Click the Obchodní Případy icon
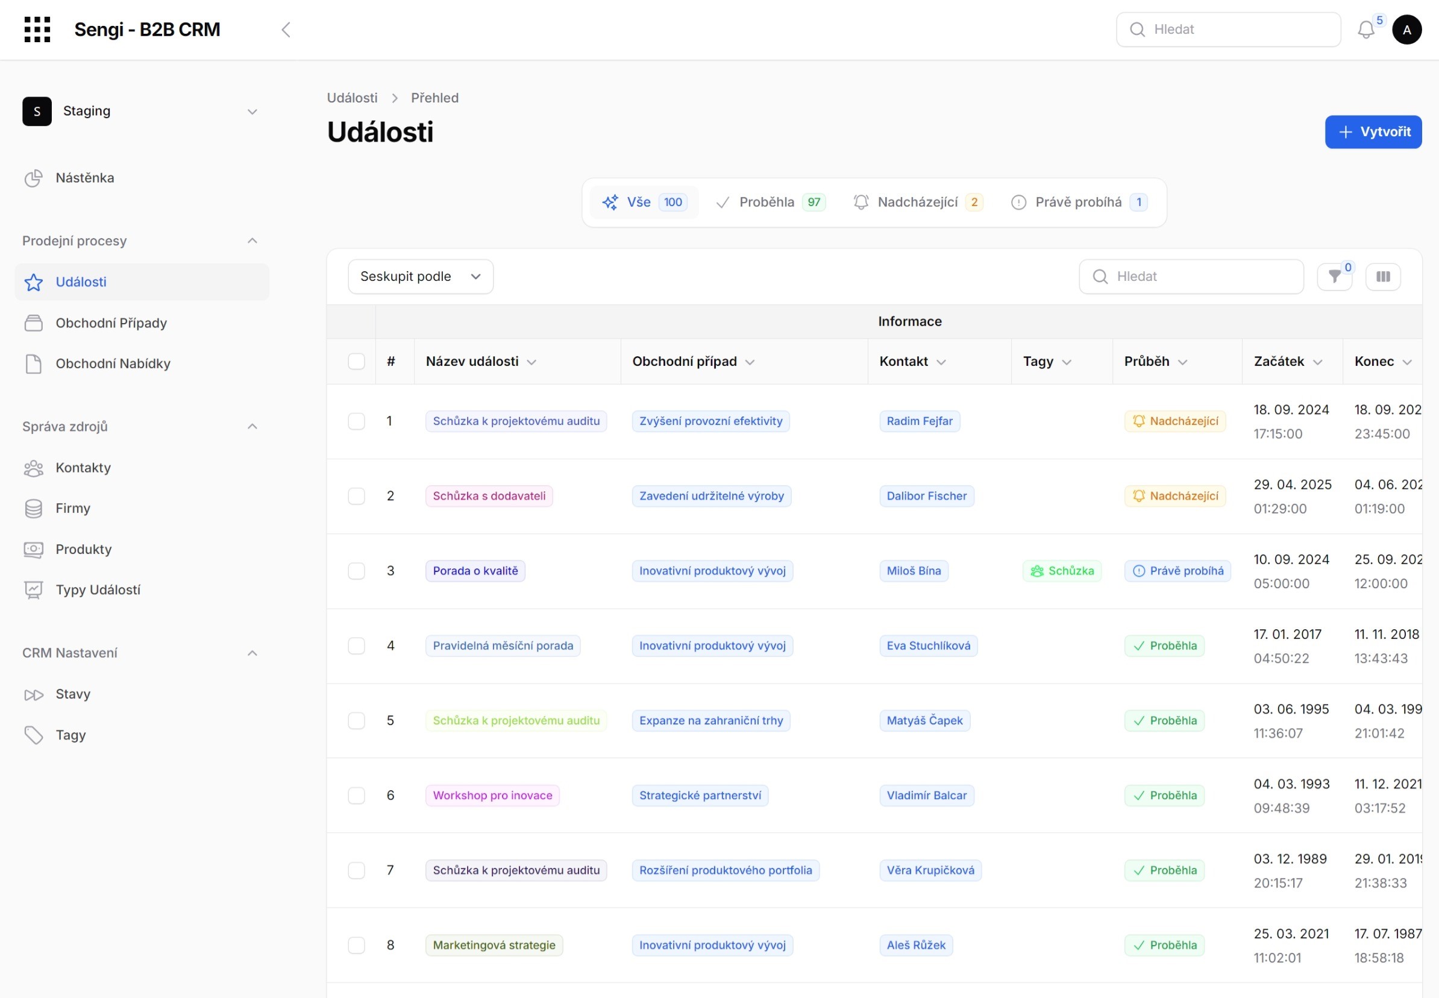This screenshot has height=998, width=1439. click(x=33, y=323)
